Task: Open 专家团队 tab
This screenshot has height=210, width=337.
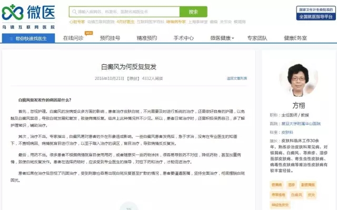Action: pyautogui.click(x=257, y=38)
